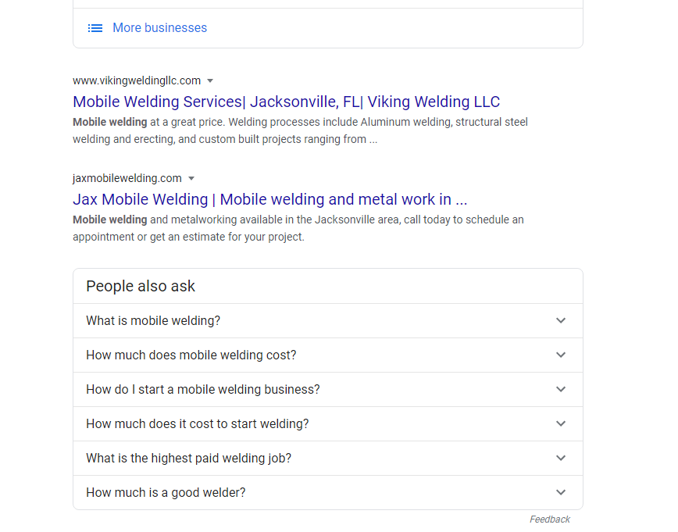Viewport: 678px width, 532px height.
Task: Click the More businesses list icon
Action: [95, 28]
